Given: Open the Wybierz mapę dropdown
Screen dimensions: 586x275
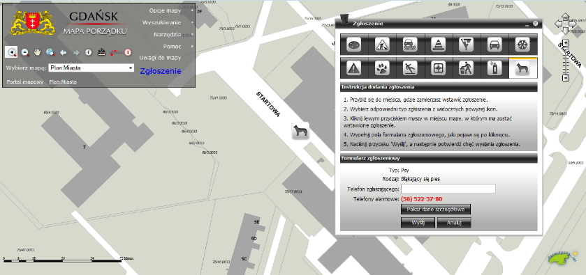Looking at the screenshot, I should click(91, 68).
